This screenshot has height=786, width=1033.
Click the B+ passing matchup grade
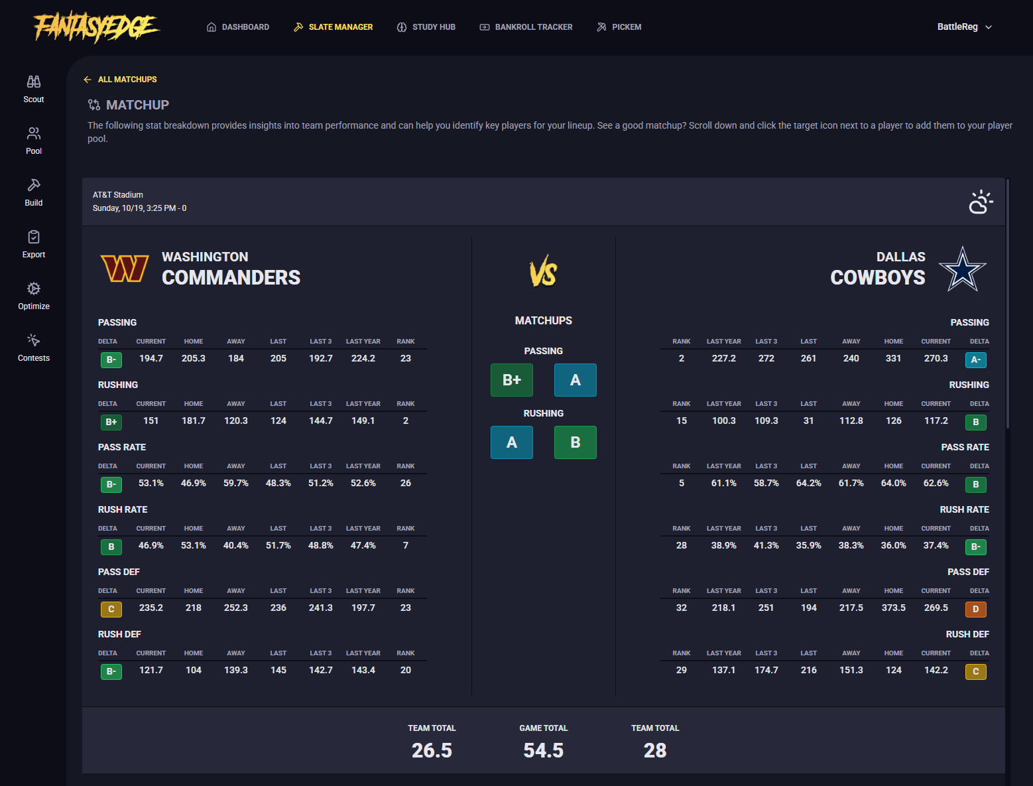(512, 380)
